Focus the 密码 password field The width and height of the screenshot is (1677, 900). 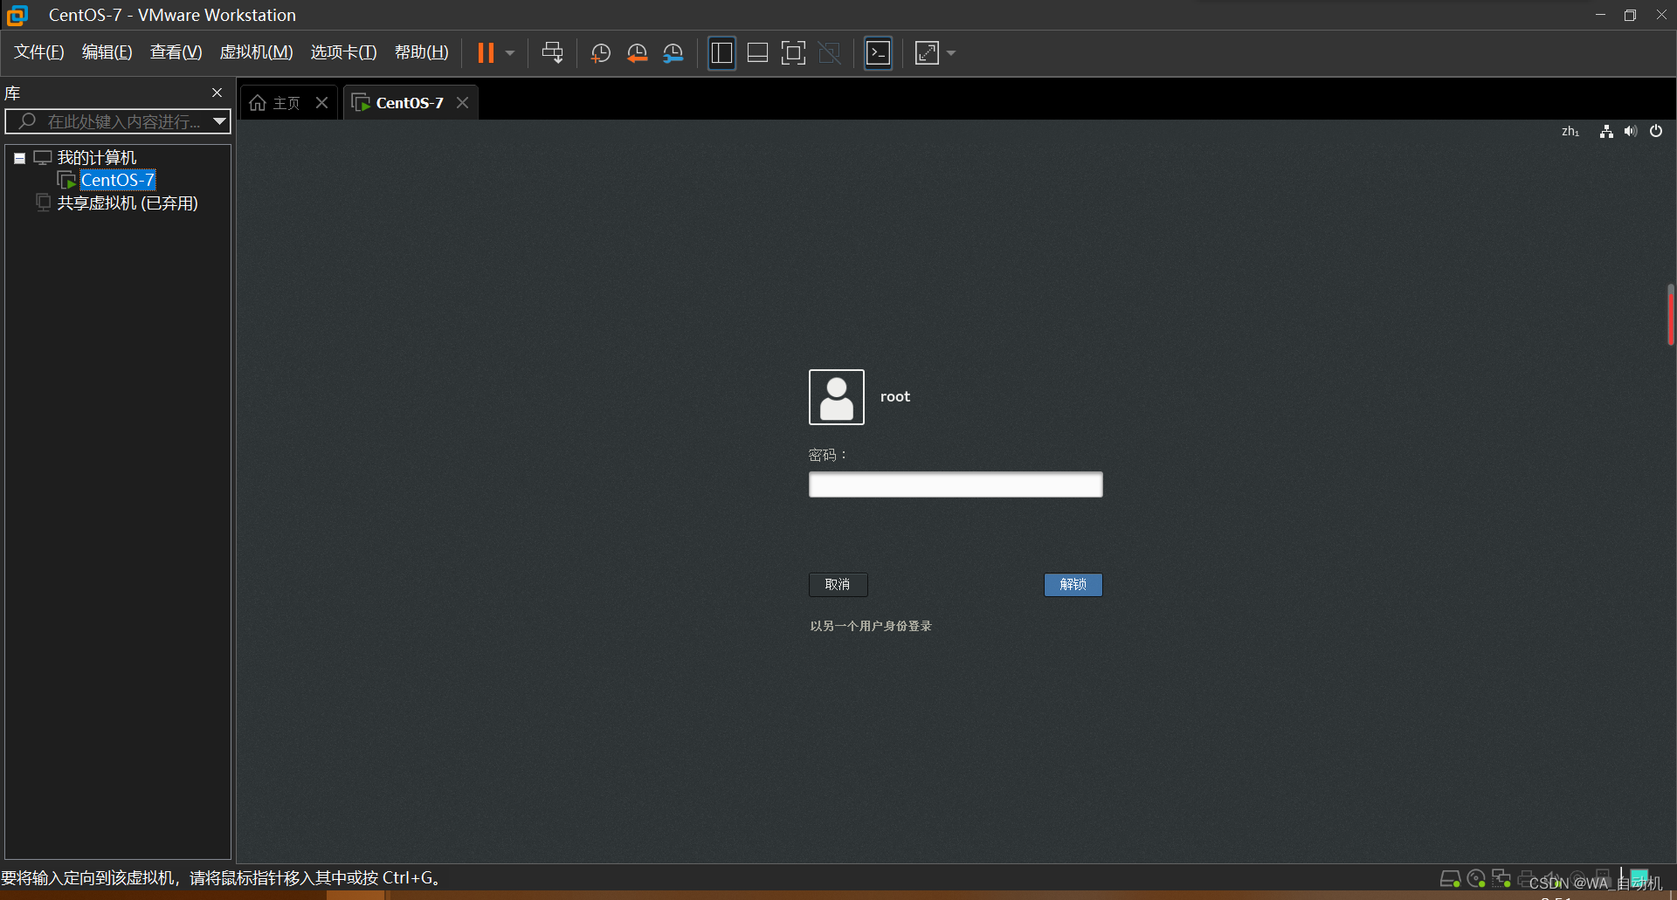[x=956, y=484]
